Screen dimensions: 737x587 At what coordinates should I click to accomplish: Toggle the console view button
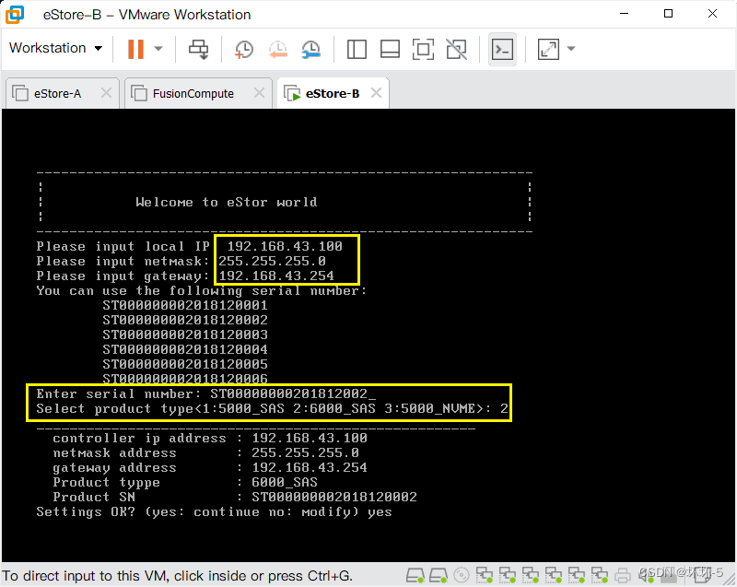(x=502, y=49)
